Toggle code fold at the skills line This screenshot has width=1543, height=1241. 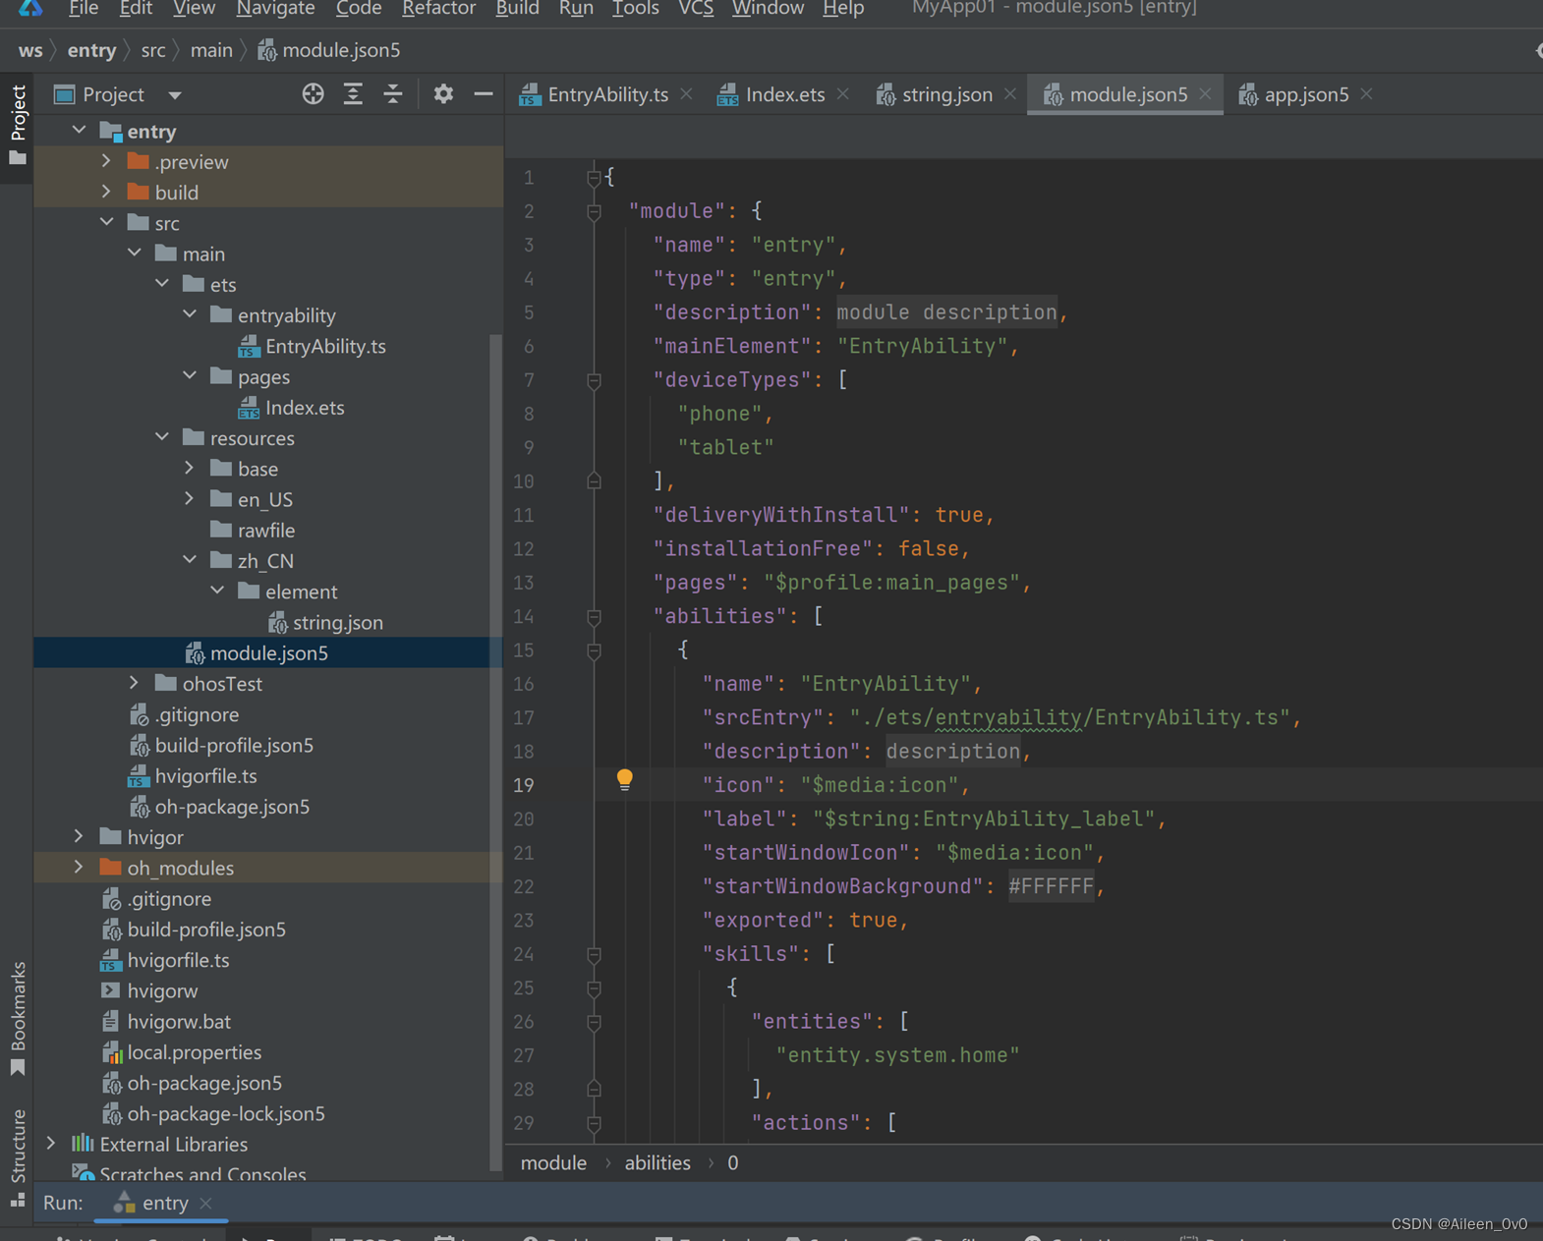(x=594, y=954)
